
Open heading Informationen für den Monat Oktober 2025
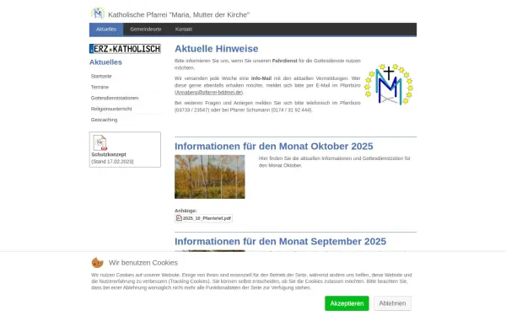tap(273, 146)
